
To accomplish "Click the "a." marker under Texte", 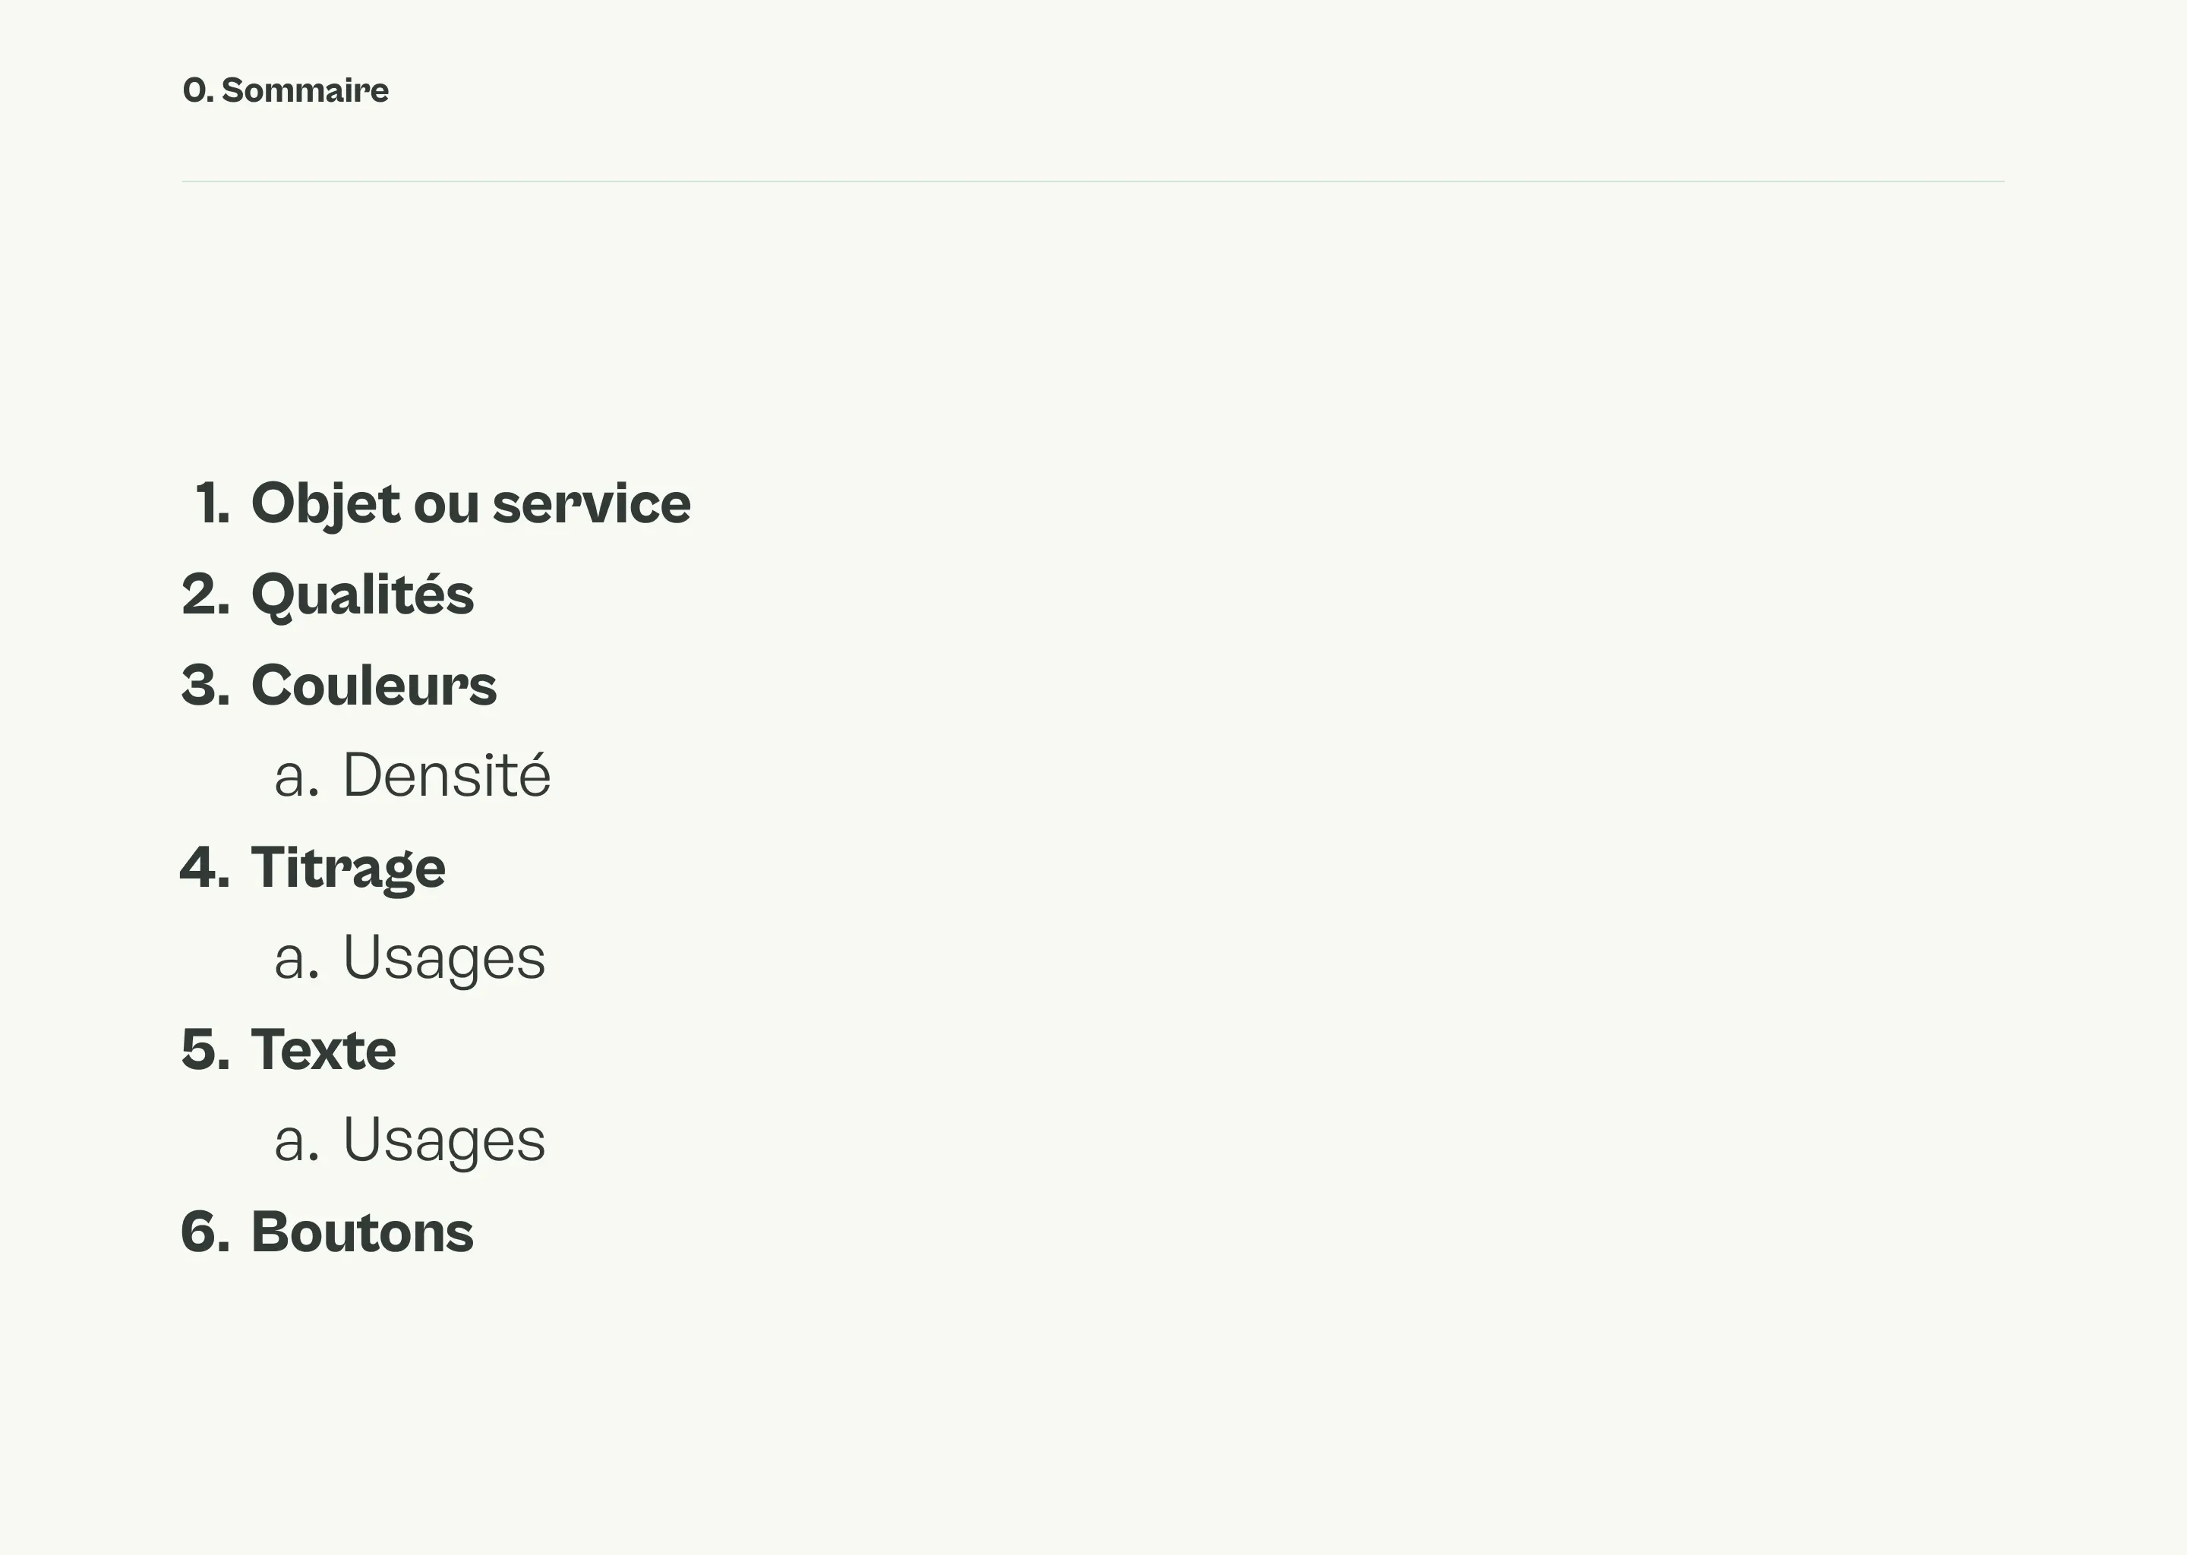I will tap(296, 1141).
